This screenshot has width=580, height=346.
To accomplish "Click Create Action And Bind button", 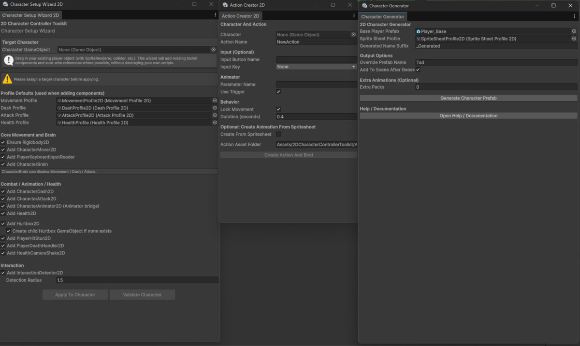I will (289, 155).
